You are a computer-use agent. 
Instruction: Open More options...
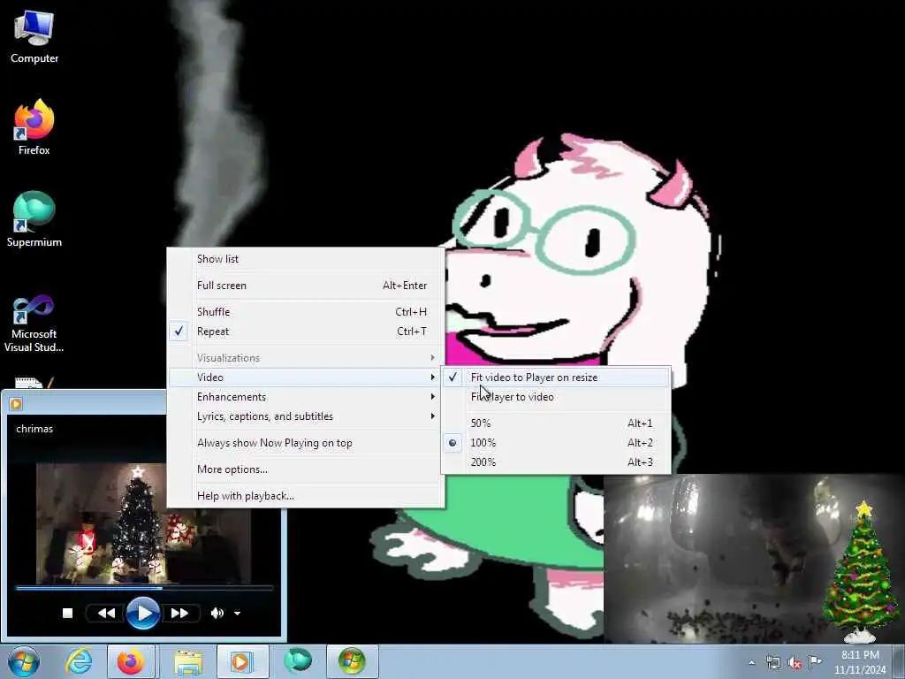coord(306,469)
